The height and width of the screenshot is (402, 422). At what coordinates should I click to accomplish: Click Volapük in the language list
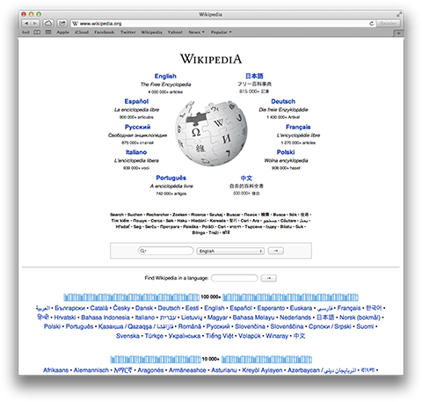pos(250,336)
